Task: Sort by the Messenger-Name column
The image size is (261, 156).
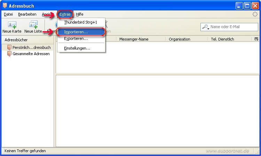Action: (141, 39)
